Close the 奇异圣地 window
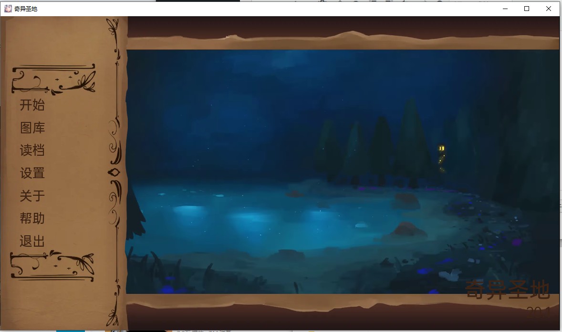This screenshot has height=332, width=562. click(x=549, y=9)
